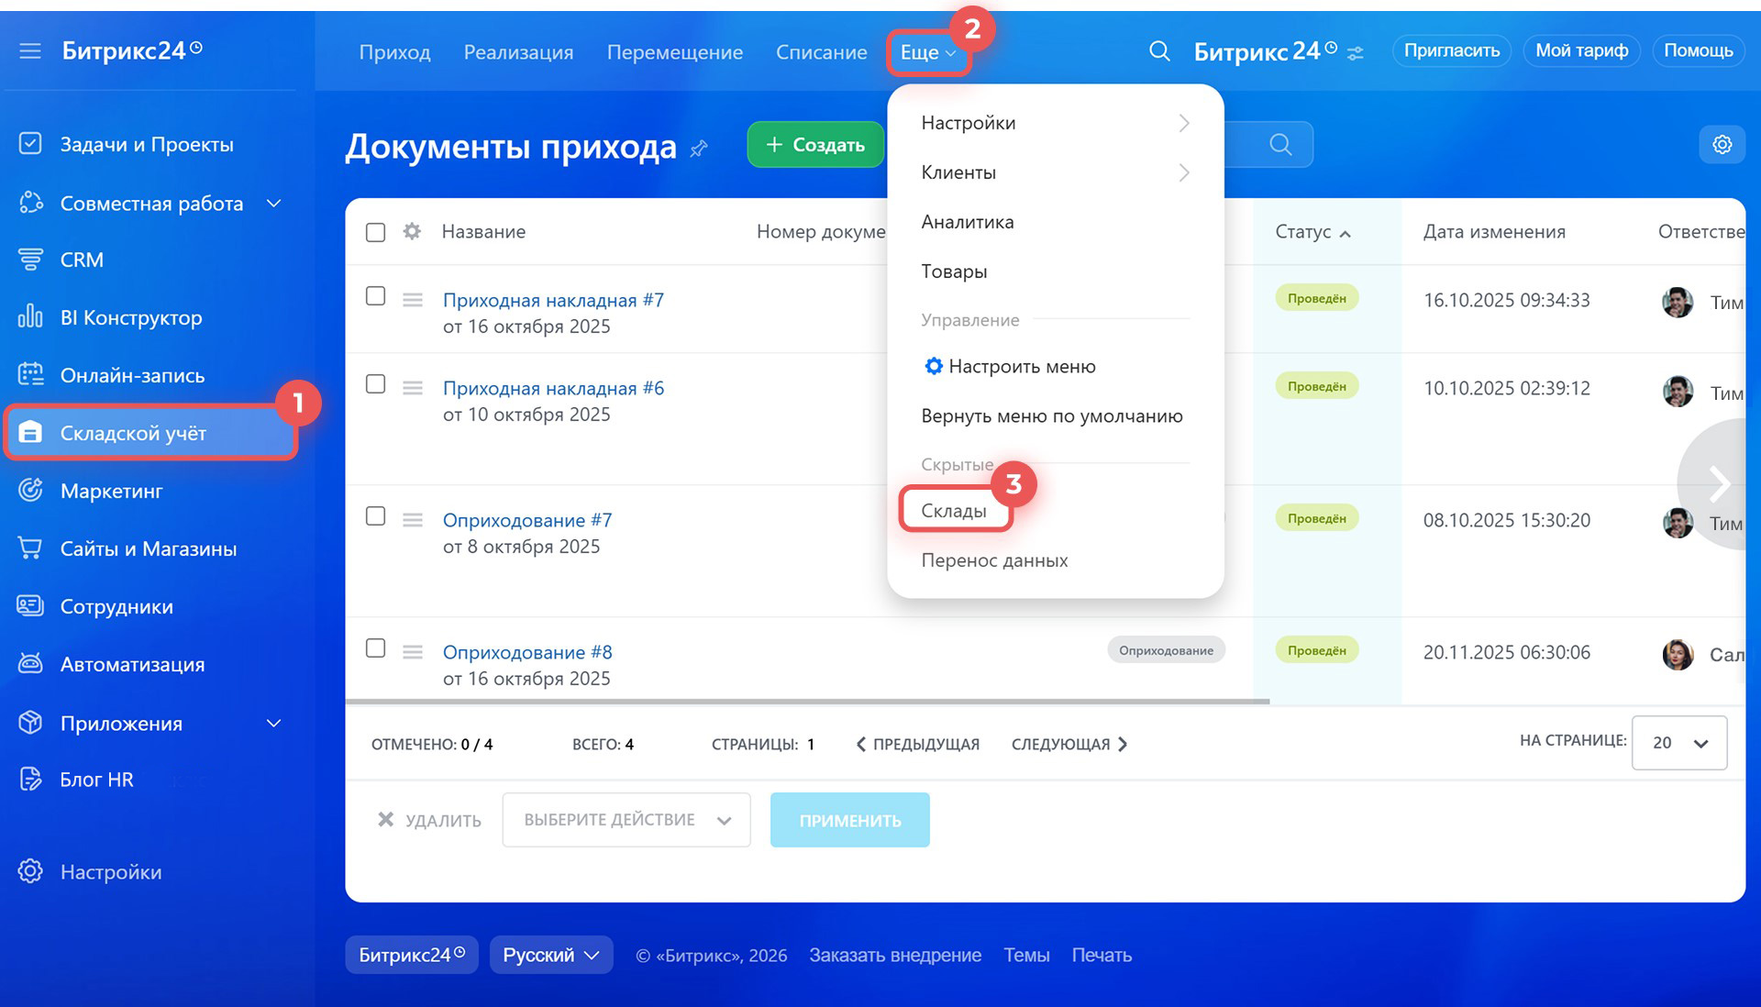Switch to the Реализация tab
Image resolution: width=1761 pixels, height=1007 pixels.
coord(519,52)
